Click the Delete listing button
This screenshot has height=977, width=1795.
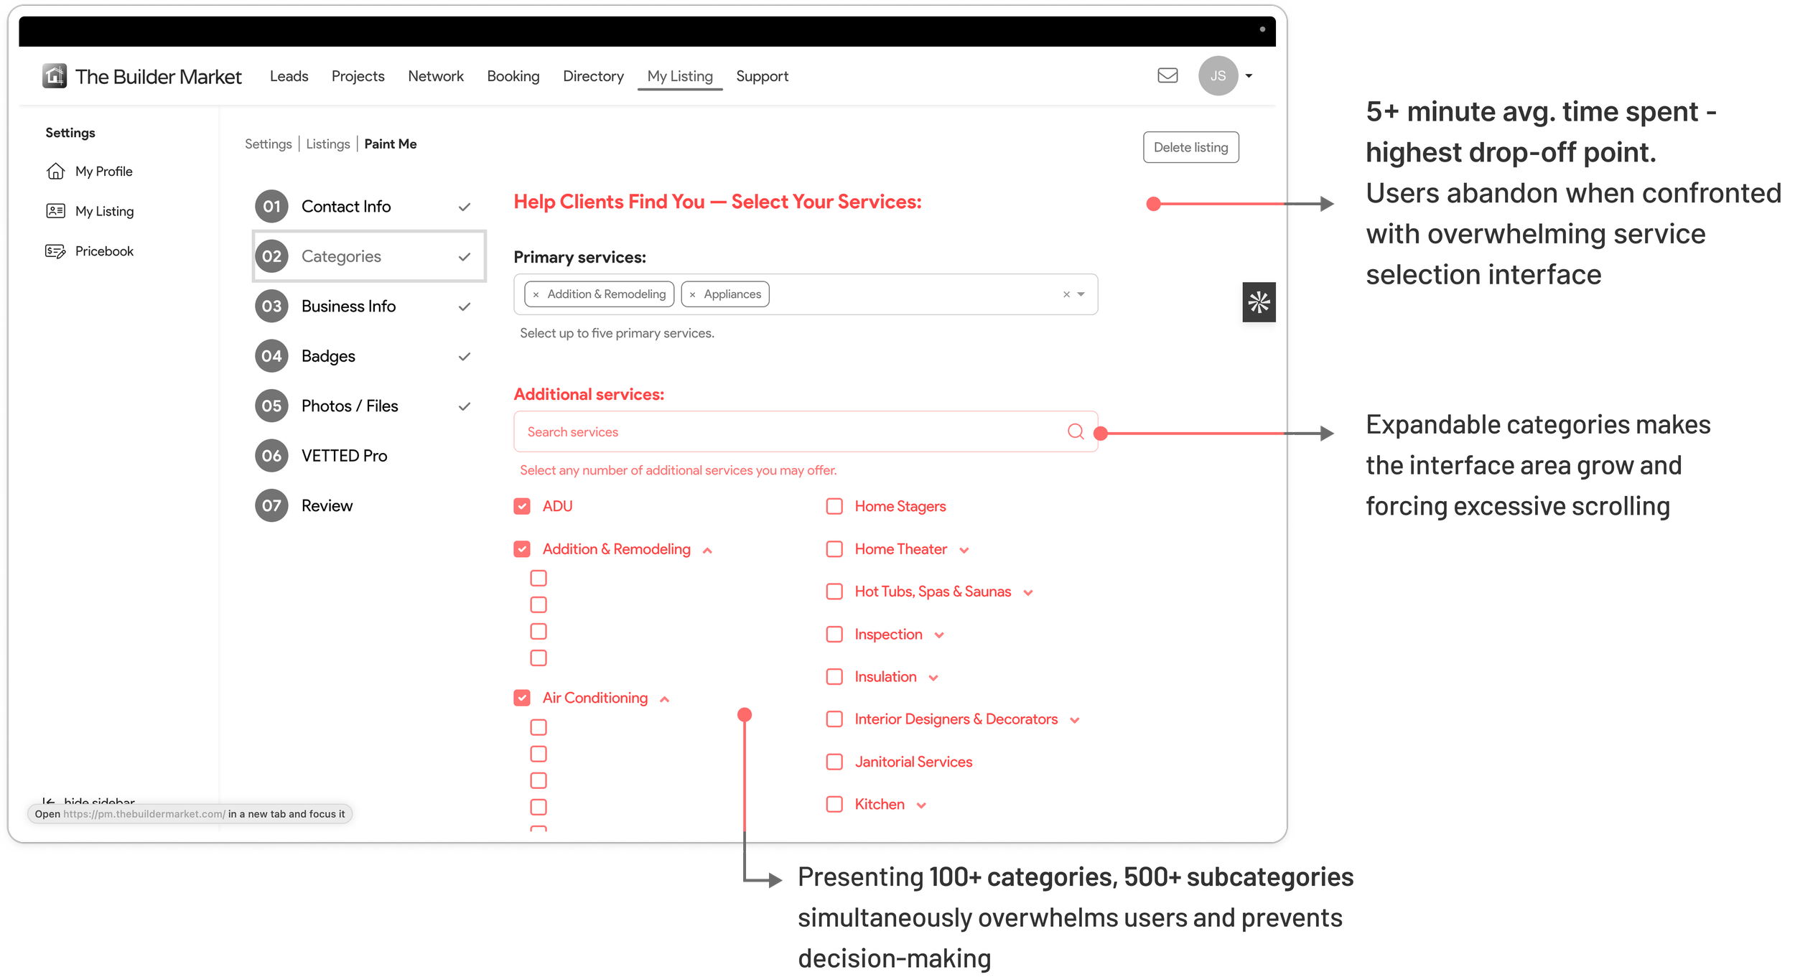tap(1190, 147)
